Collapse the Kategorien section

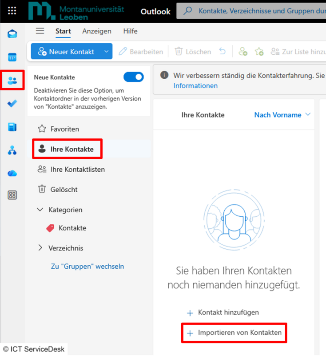(40, 210)
